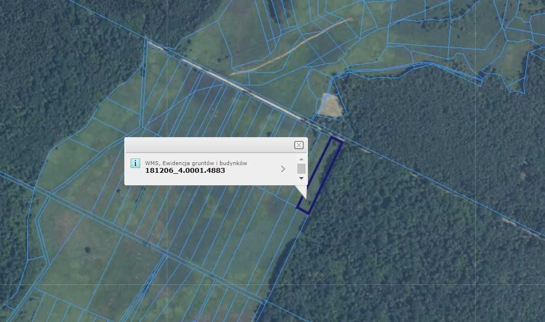
Task: Click 'WMS, Ewidencja gruntów i budynków' label
Action: pyautogui.click(x=196, y=163)
